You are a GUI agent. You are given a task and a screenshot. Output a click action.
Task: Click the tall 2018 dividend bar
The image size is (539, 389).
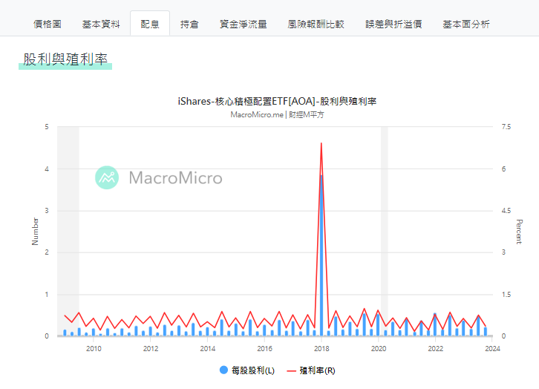pyautogui.click(x=321, y=255)
